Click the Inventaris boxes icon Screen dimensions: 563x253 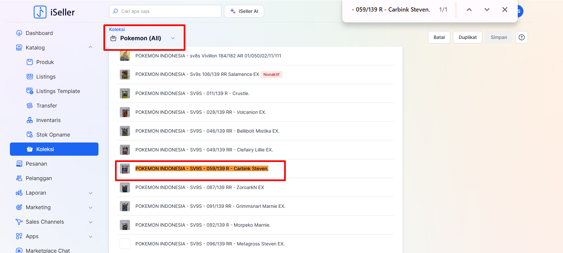tap(30, 120)
